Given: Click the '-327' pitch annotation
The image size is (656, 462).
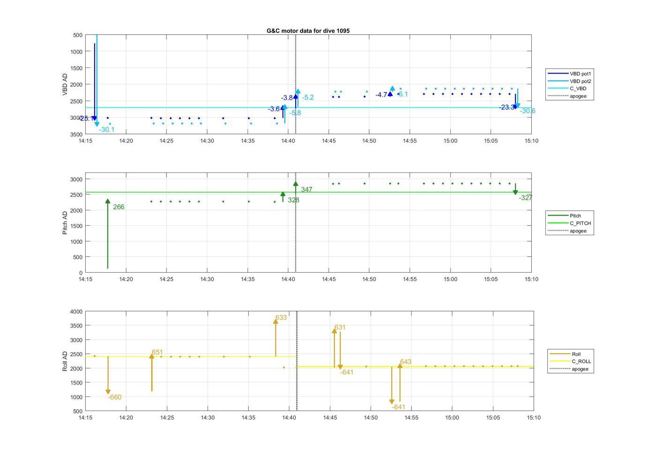Looking at the screenshot, I should pos(525,198).
